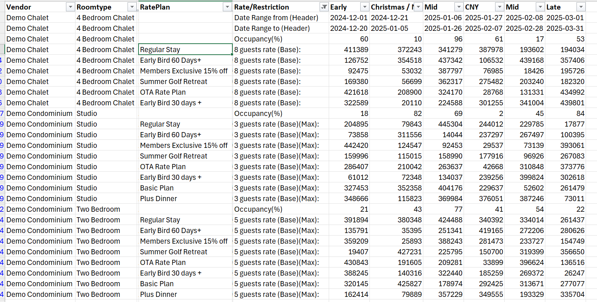Screen dimensions: 597x302
Task: Select the Vendor header cell
Action: pyautogui.click(x=35, y=7)
